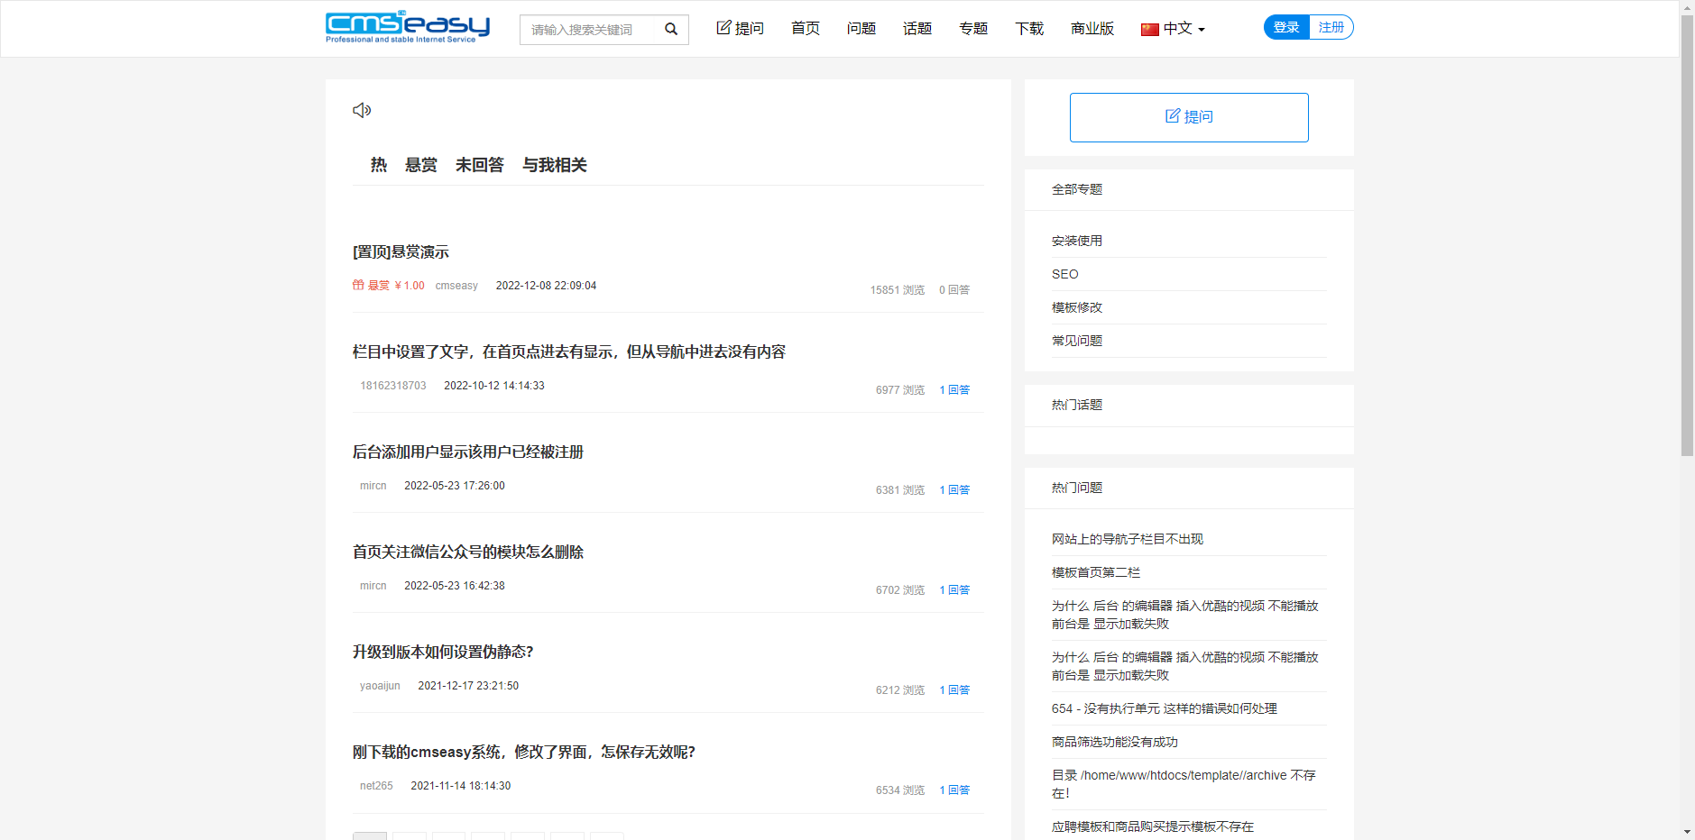Click the announcement speaker icon

click(362, 110)
